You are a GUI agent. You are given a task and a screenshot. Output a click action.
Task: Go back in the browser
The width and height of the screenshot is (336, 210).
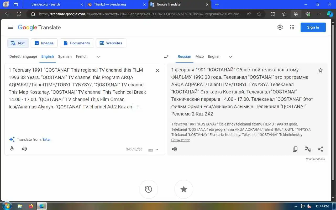pyautogui.click(x=7, y=14)
